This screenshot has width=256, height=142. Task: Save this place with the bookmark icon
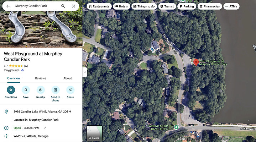tap(26, 92)
